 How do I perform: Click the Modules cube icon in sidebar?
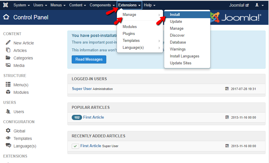[x=8, y=92]
